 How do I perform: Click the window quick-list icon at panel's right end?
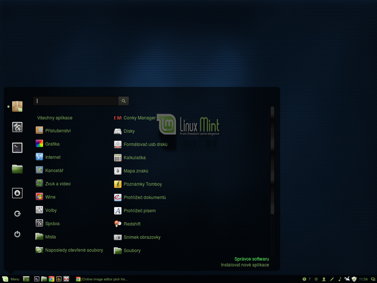coord(373,279)
